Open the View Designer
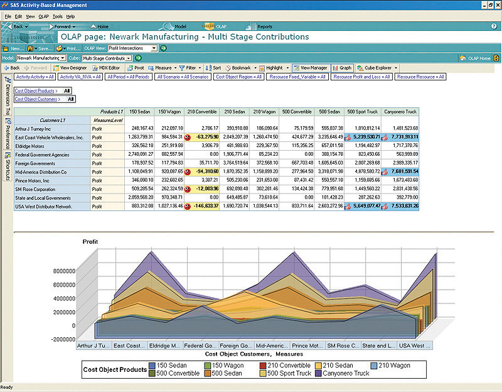The image size is (502, 392). click(70, 68)
